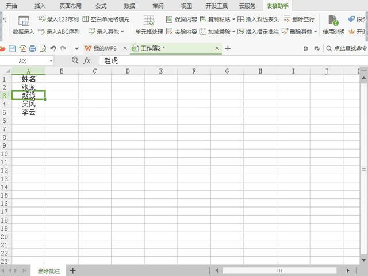Click vertical scrollbar up arrow
This screenshot has height=276, width=368.
click(x=364, y=78)
